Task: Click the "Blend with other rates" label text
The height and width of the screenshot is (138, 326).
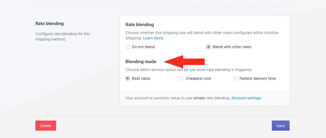Action: [232, 47]
